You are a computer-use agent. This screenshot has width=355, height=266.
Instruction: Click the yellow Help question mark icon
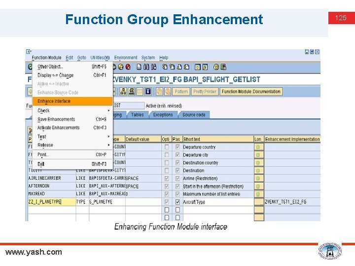coord(216,67)
